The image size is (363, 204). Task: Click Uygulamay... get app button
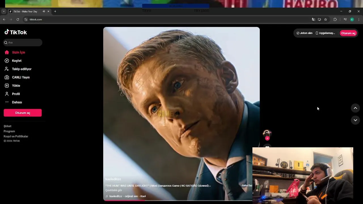325,33
